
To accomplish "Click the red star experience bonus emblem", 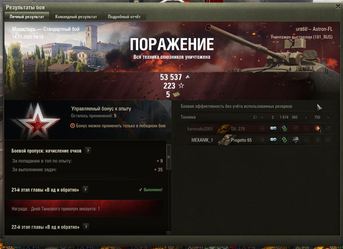I will [x=35, y=121].
